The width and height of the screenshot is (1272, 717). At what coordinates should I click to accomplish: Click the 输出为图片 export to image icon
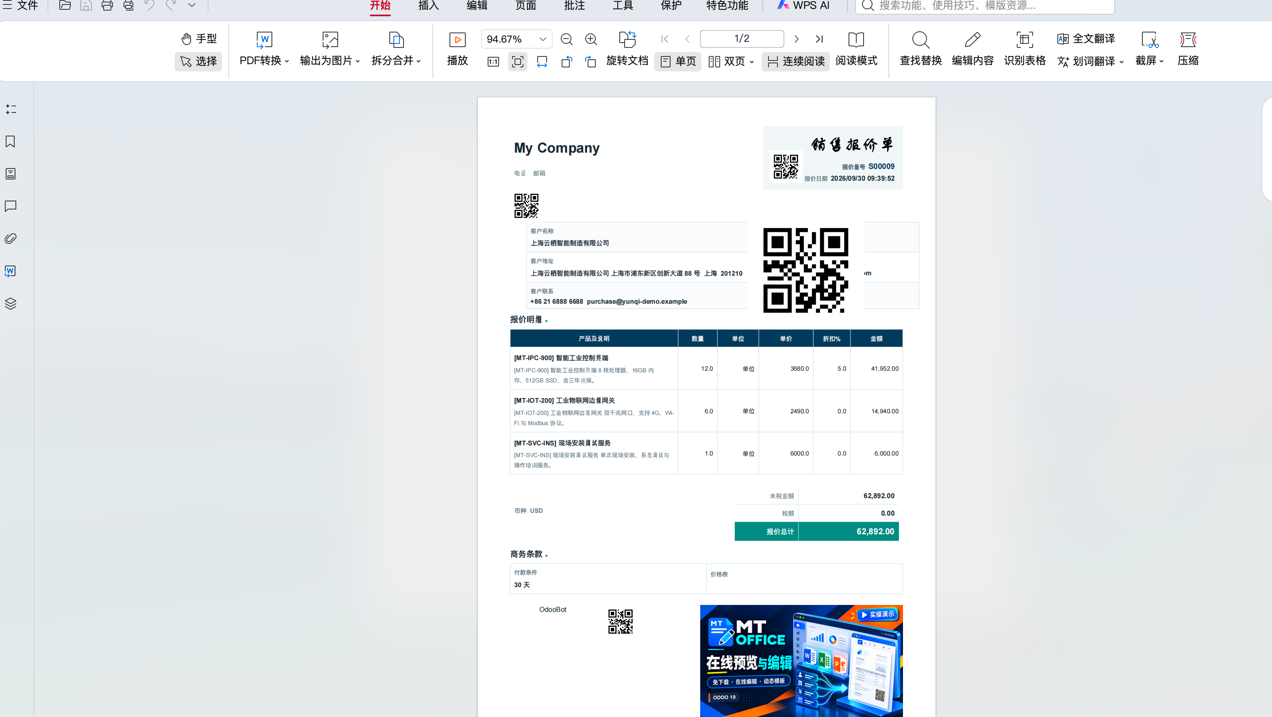(330, 40)
